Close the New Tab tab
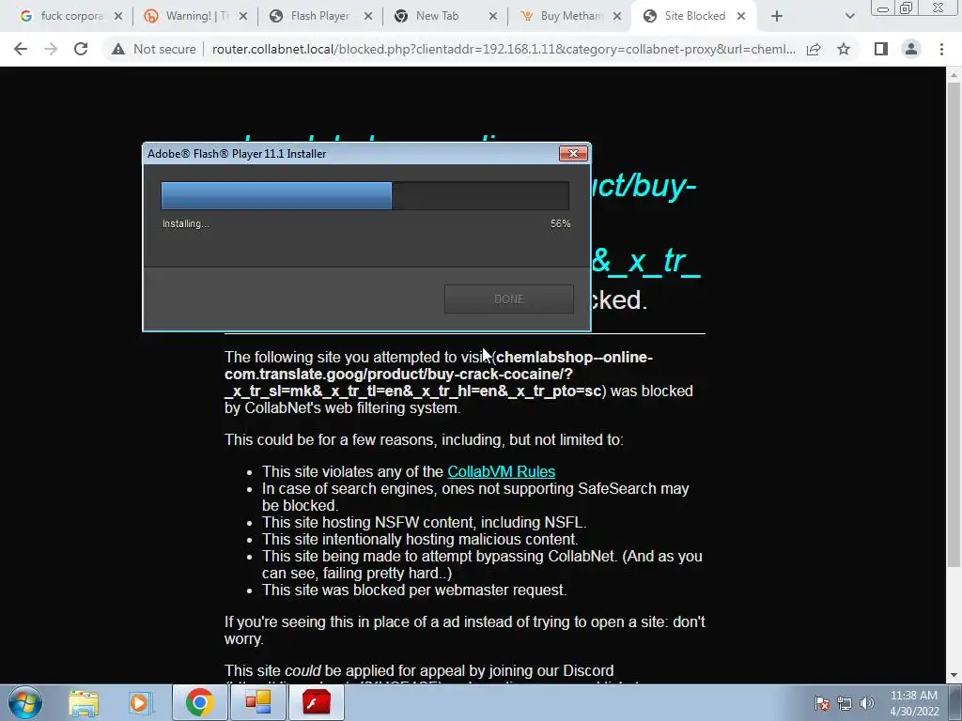This screenshot has height=721, width=962. point(492,17)
